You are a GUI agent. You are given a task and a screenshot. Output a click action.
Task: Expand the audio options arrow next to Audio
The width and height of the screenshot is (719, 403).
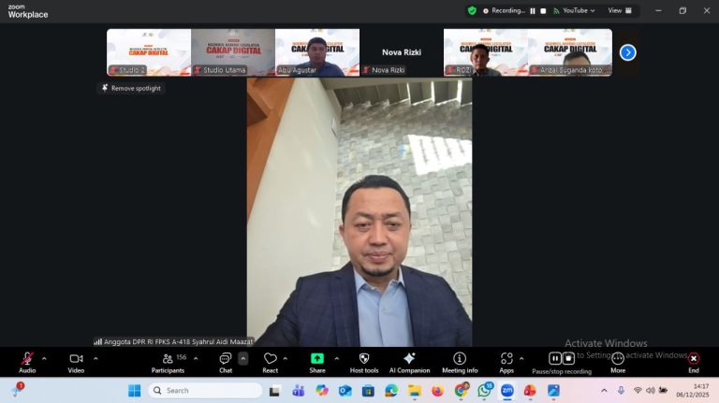click(x=44, y=358)
